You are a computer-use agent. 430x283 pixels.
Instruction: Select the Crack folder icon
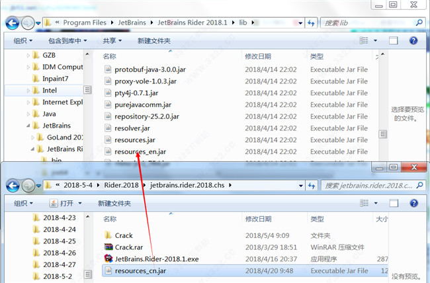(108, 235)
